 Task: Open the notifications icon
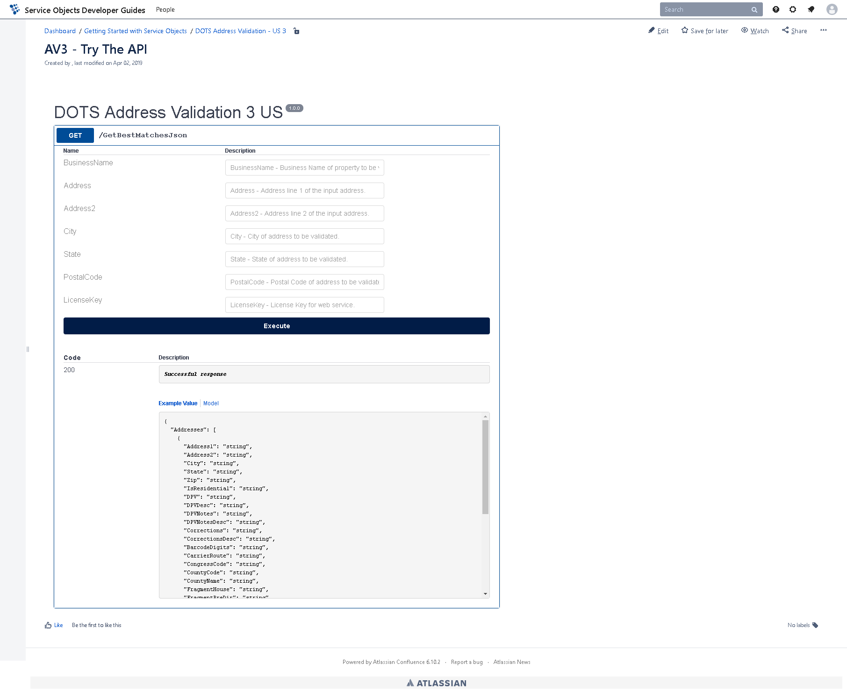coord(811,9)
